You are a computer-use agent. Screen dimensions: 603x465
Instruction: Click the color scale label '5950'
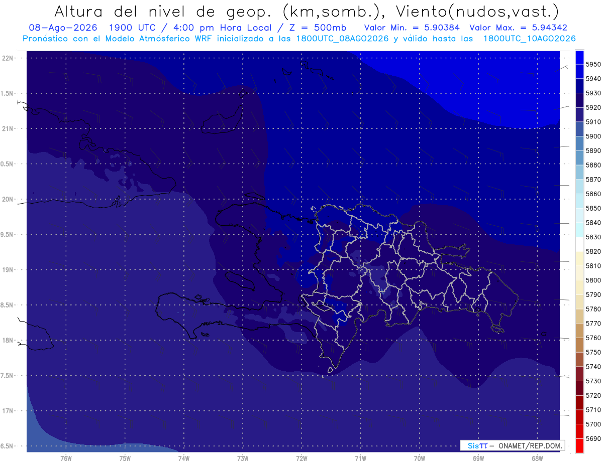click(x=593, y=64)
